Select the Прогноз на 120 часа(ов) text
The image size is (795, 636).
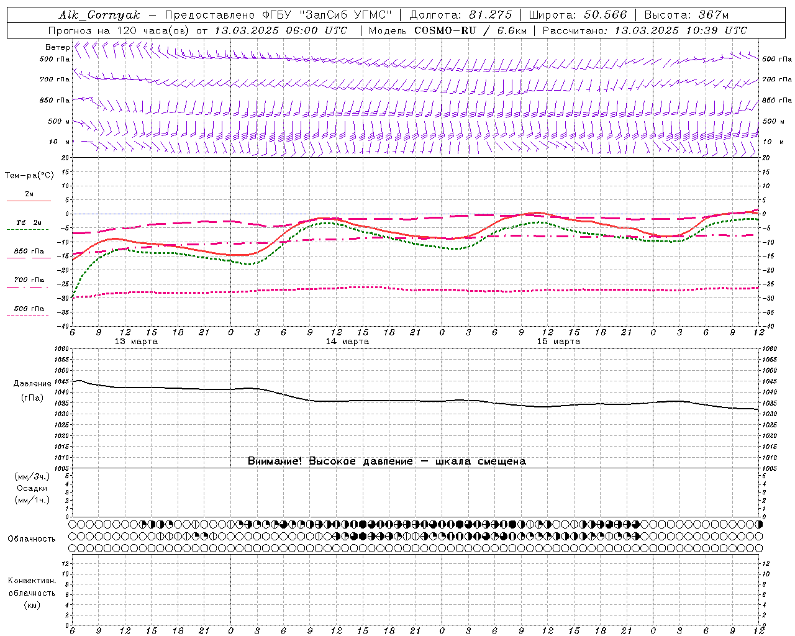(120, 30)
